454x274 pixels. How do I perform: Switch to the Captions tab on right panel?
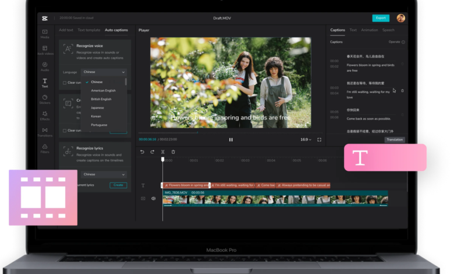coord(338,30)
